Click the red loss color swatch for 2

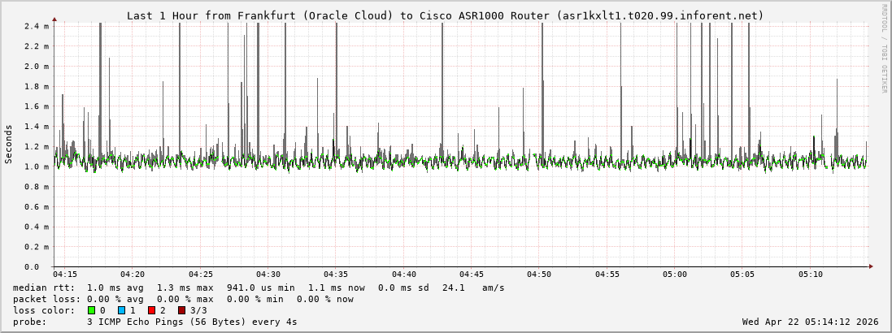click(151, 310)
